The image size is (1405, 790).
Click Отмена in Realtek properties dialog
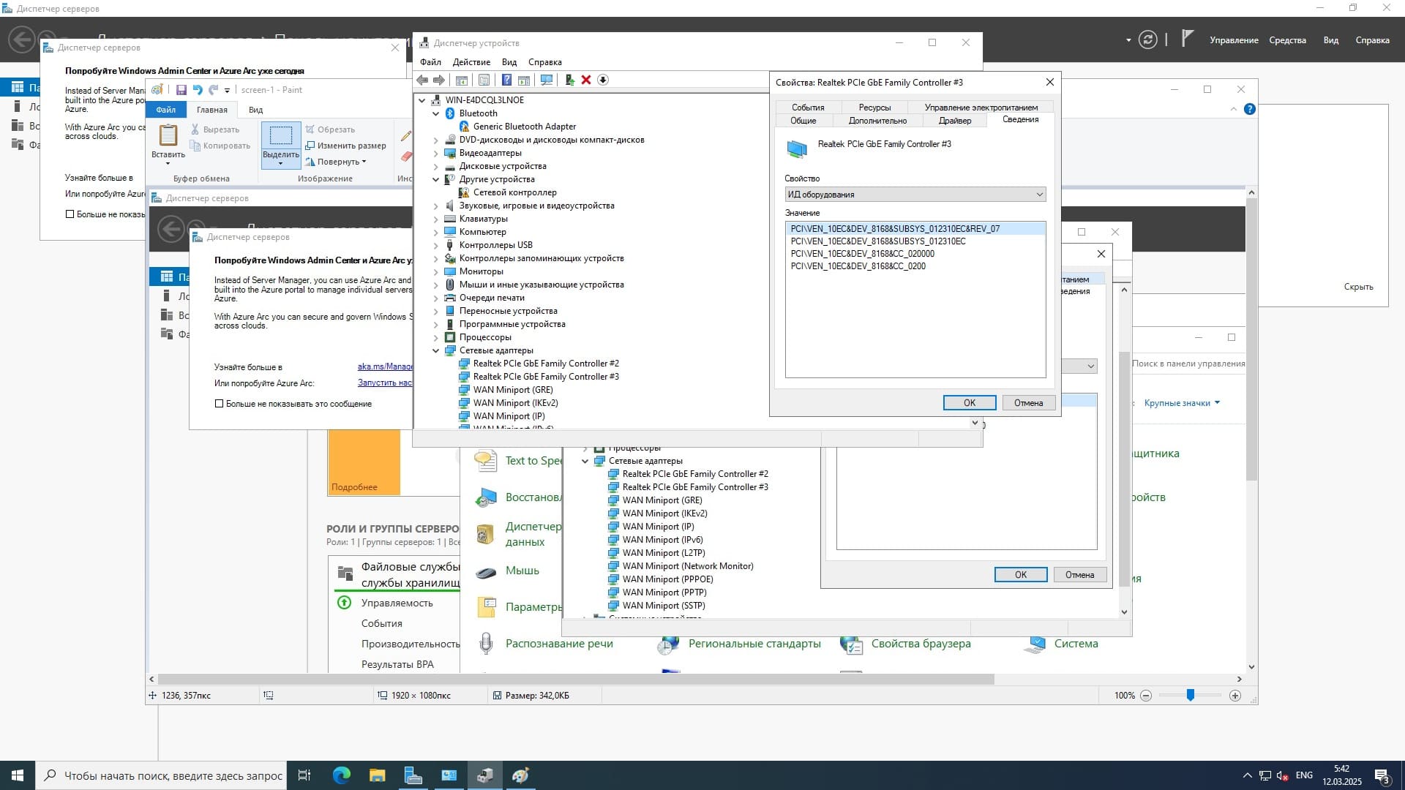(1028, 403)
